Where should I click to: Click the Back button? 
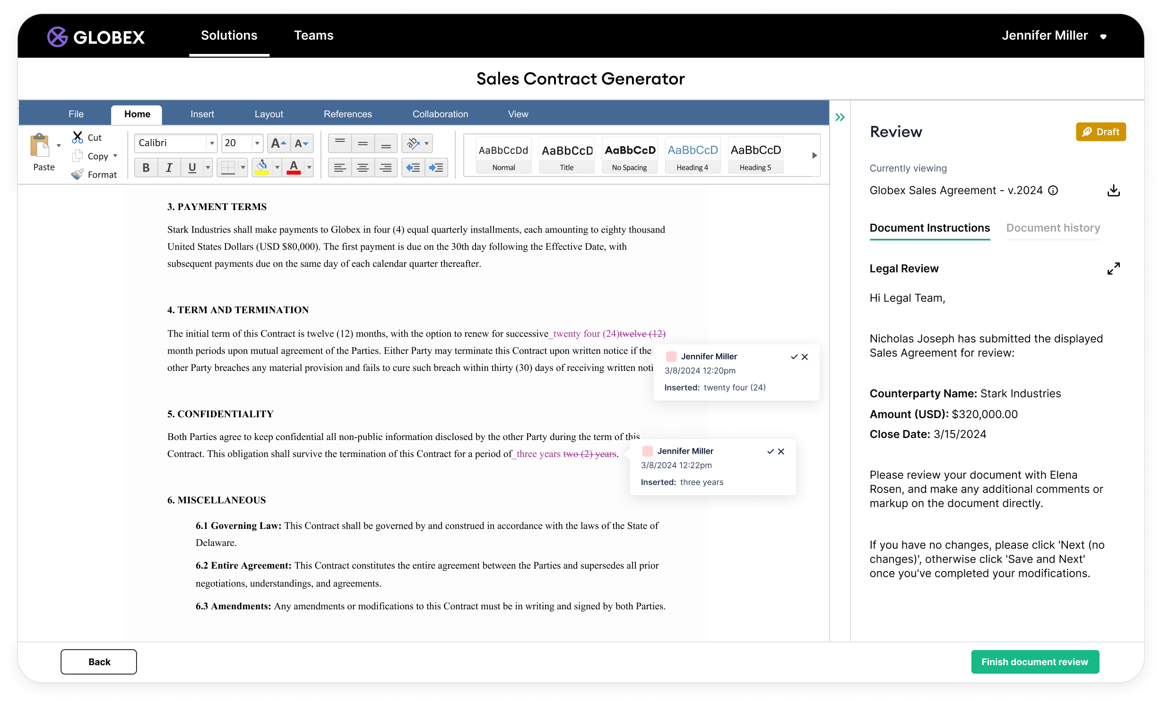(x=99, y=661)
